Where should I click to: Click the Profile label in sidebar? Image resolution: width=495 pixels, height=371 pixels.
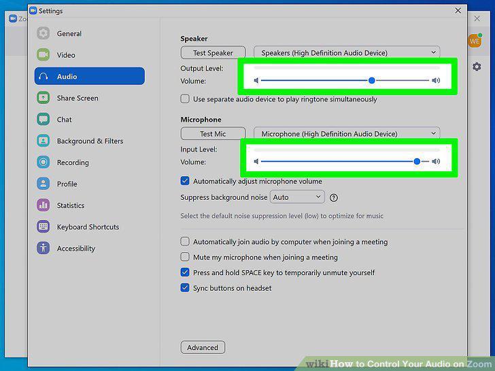[x=67, y=184]
